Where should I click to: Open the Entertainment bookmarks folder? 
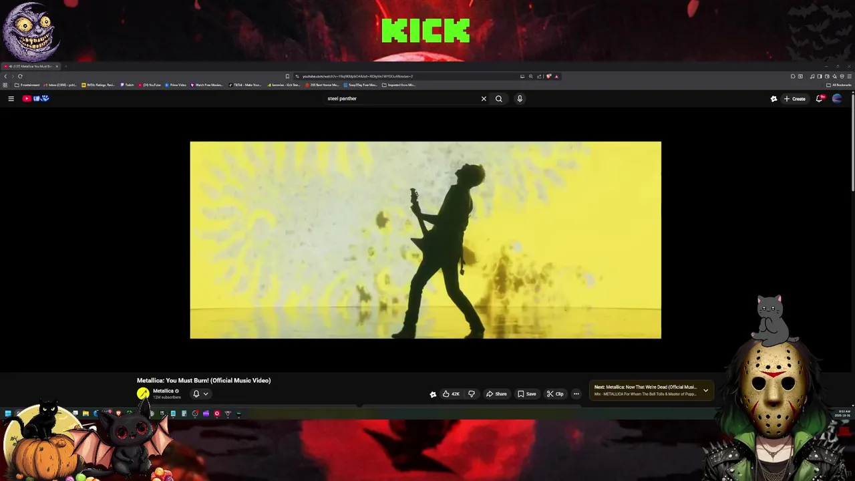27,85
